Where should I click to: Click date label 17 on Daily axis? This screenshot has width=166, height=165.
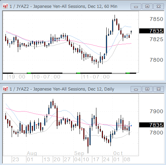[96, 160]
